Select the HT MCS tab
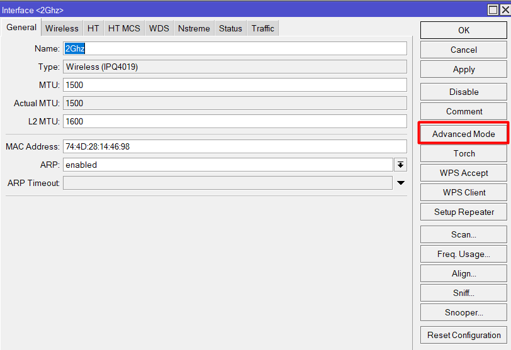Screen dimensions: 511x350 click(x=124, y=28)
